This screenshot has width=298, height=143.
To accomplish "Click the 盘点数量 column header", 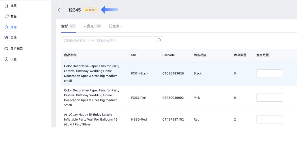I will click(x=262, y=55).
